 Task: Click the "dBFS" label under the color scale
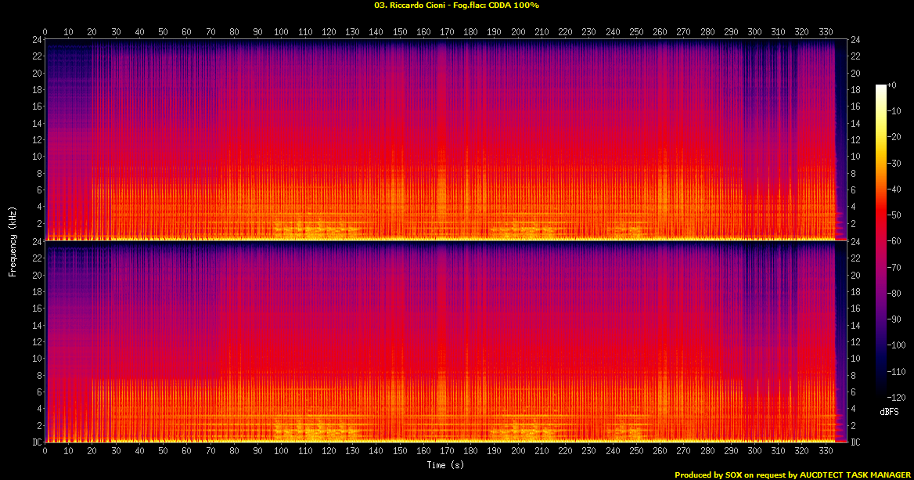point(889,412)
